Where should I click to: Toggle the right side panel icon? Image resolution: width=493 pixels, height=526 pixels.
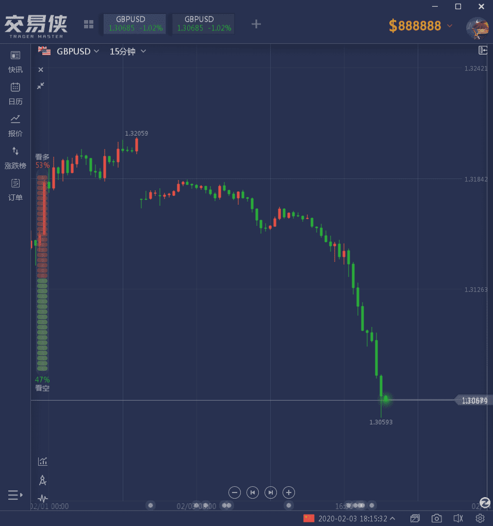[x=483, y=50]
